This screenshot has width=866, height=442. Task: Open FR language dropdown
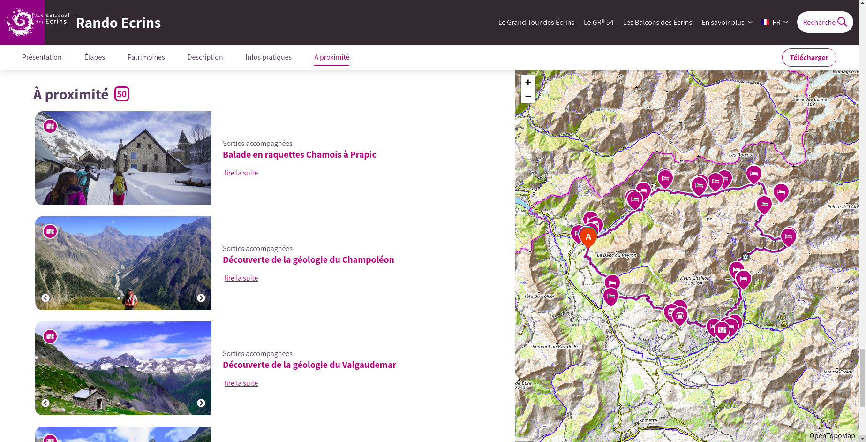[x=776, y=22]
